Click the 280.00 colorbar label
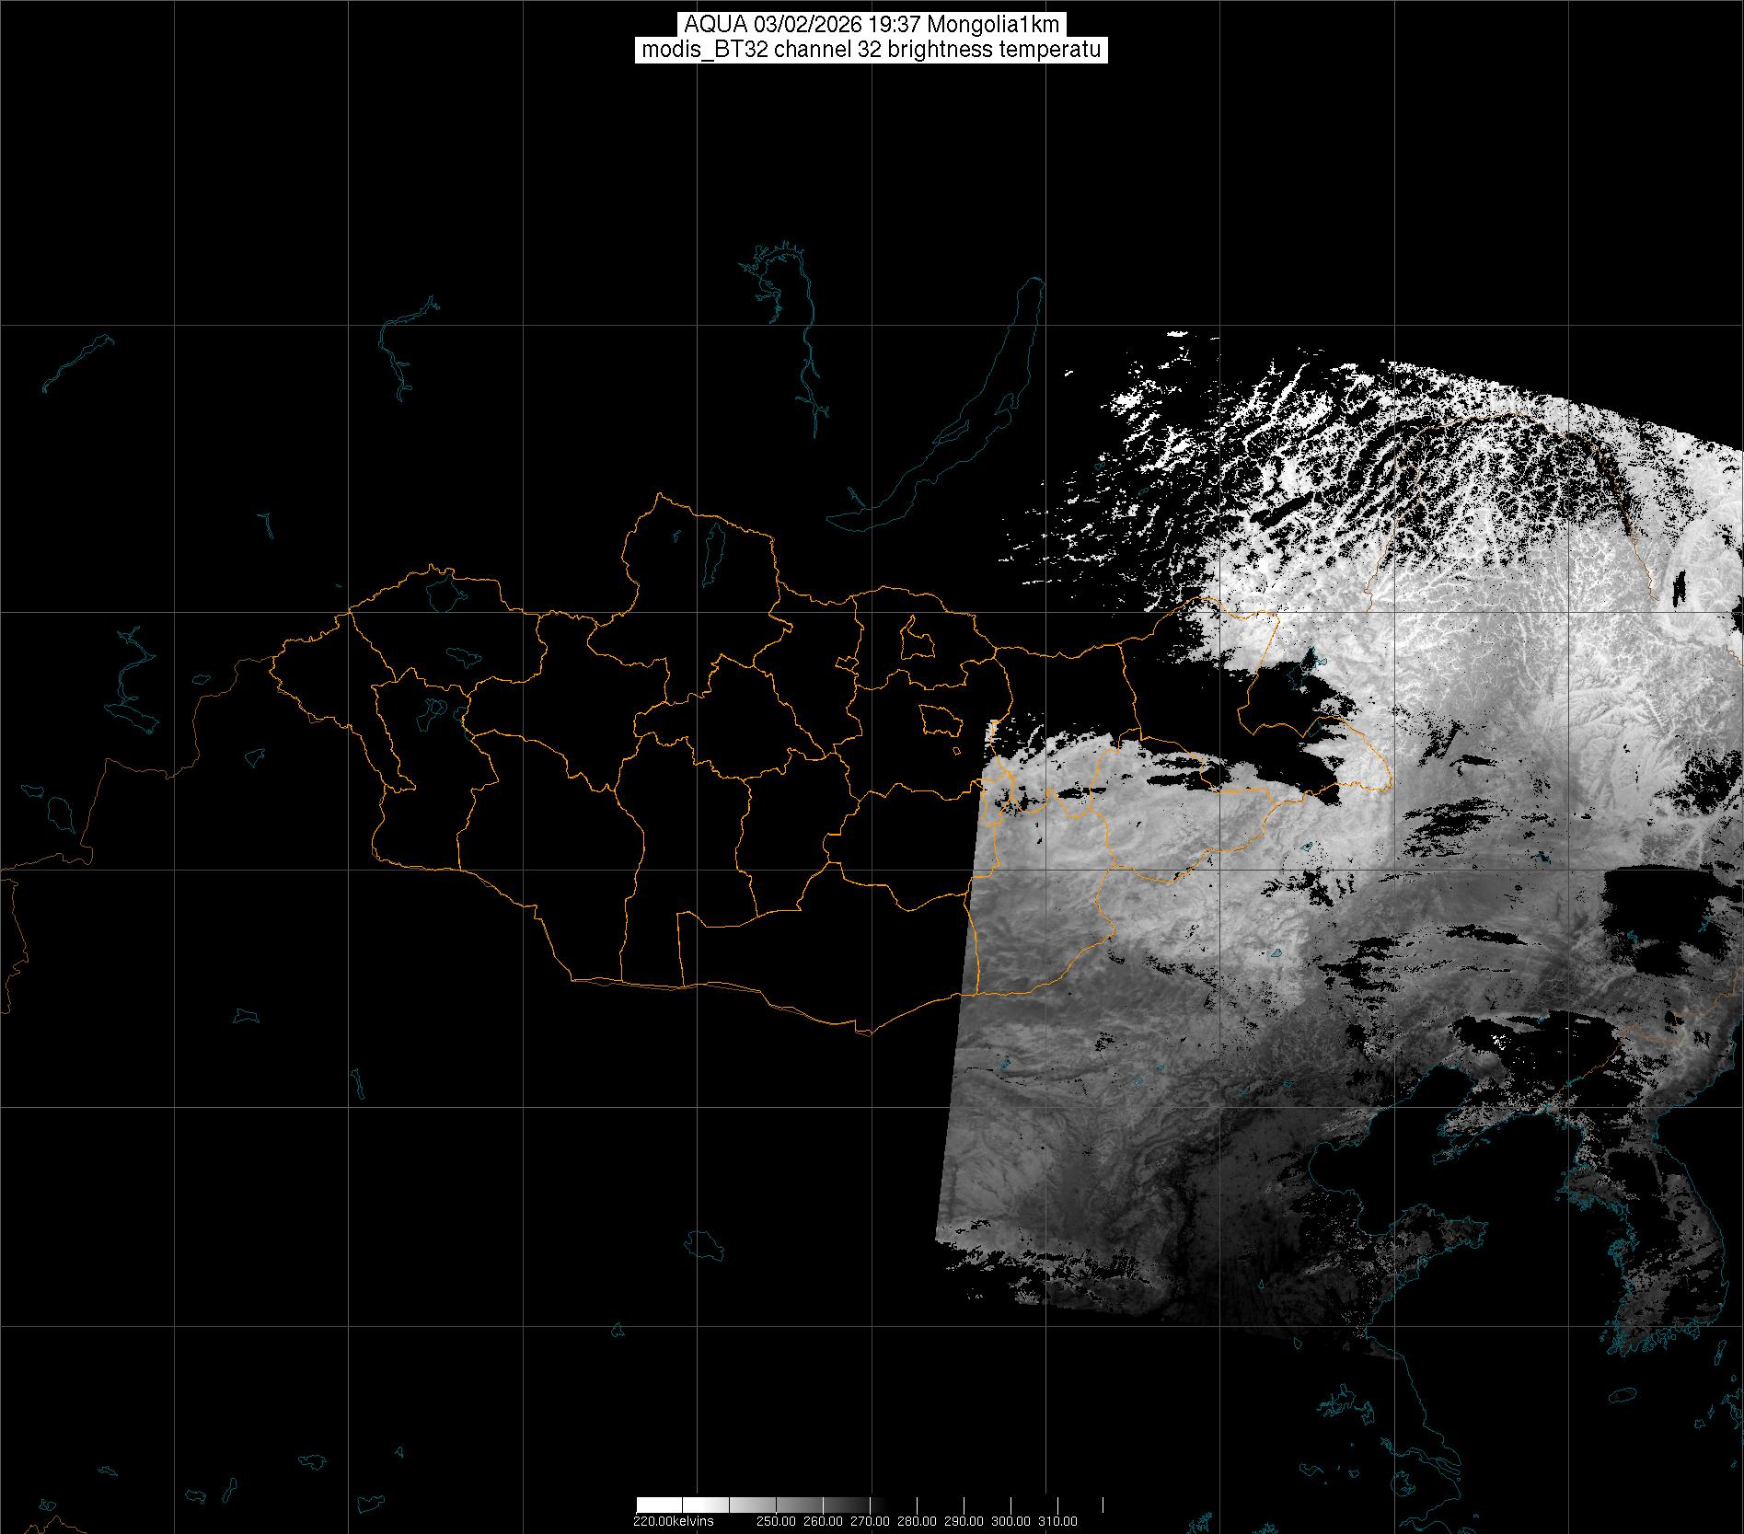1744x1534 pixels. click(918, 1521)
